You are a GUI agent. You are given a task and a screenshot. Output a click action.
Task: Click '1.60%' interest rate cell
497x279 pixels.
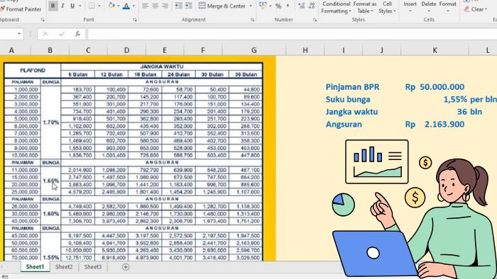51,214
